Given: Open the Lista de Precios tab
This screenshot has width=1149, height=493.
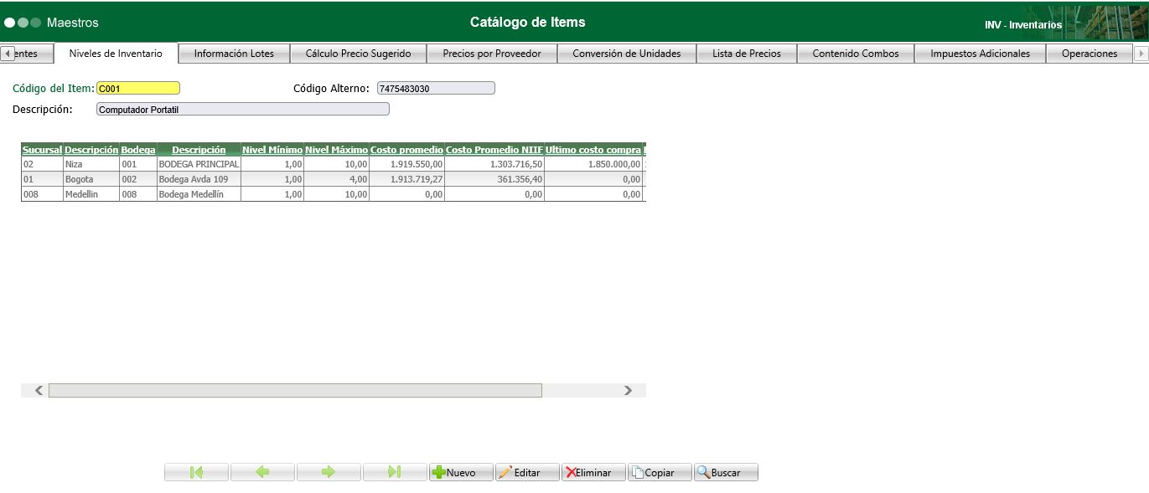Looking at the screenshot, I should pos(746,53).
